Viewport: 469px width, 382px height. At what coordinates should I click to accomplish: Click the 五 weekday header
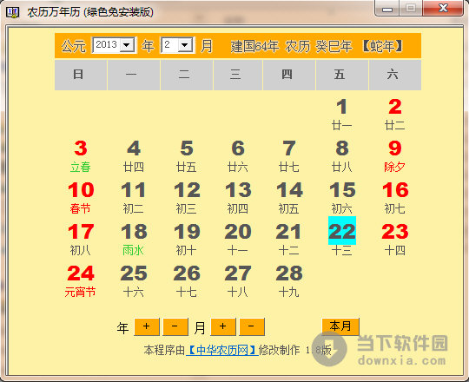(342, 75)
